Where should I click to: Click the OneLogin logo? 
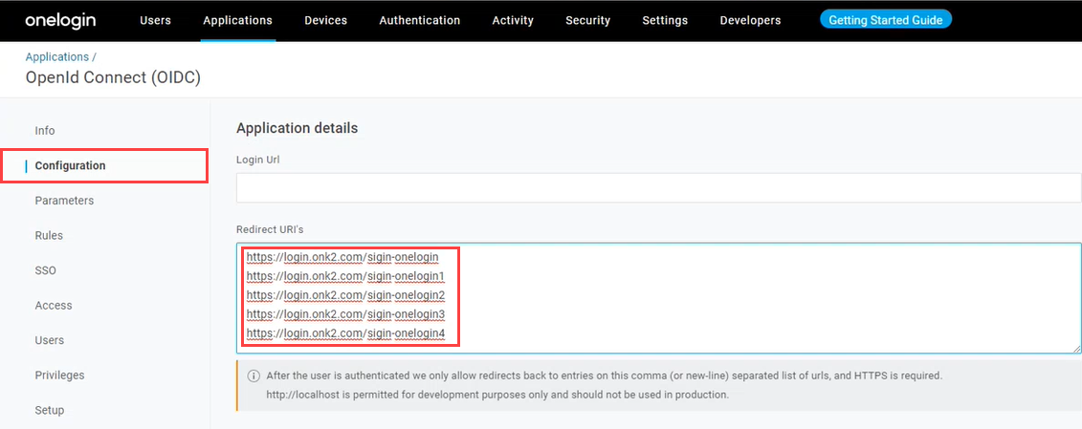(60, 20)
